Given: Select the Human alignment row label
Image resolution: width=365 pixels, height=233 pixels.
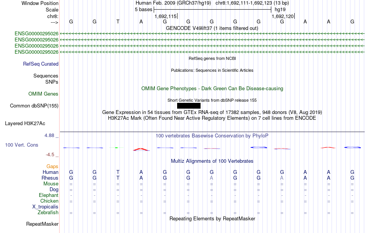Looking at the screenshot, I should coord(50,172).
